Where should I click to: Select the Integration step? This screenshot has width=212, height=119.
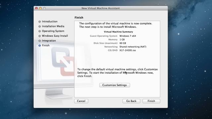[x=49, y=41]
